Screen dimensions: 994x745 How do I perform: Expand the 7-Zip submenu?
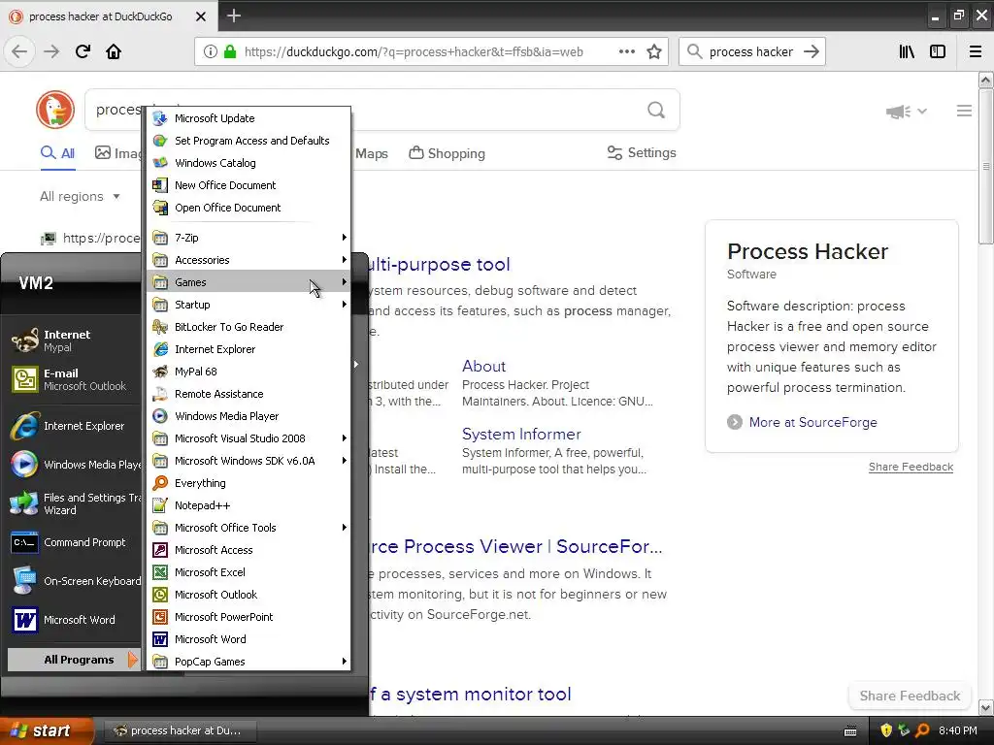pos(248,238)
